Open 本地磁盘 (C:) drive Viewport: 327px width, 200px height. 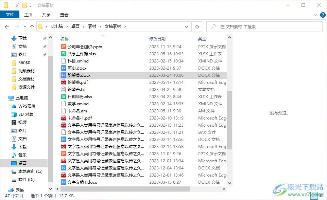tap(30, 171)
